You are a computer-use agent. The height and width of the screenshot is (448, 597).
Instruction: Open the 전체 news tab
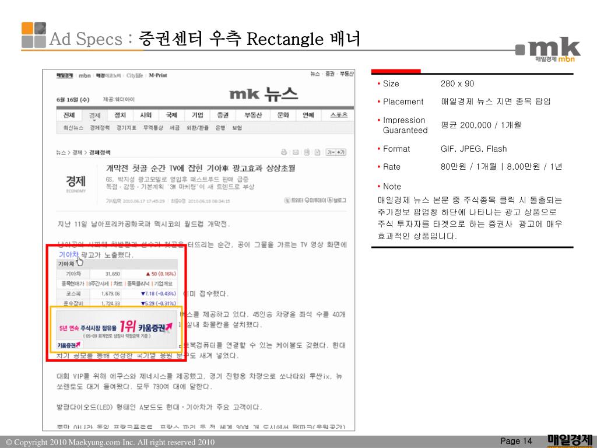[x=69, y=115]
